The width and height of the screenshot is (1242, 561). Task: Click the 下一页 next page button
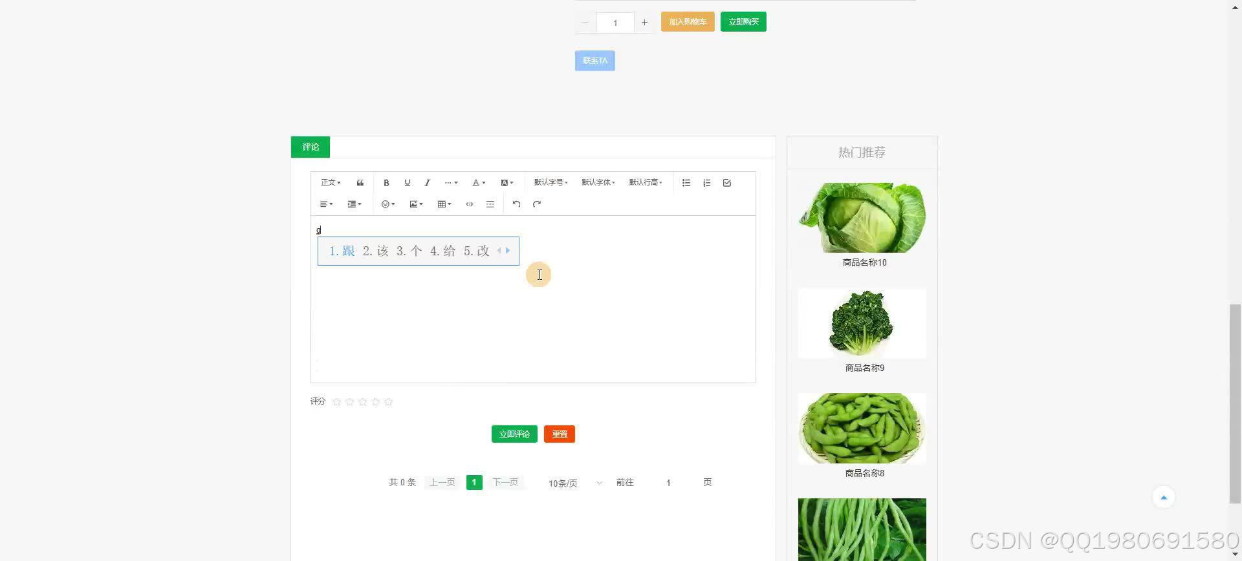tap(505, 483)
